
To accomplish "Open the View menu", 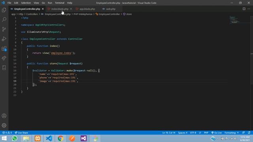I will 36,3.
